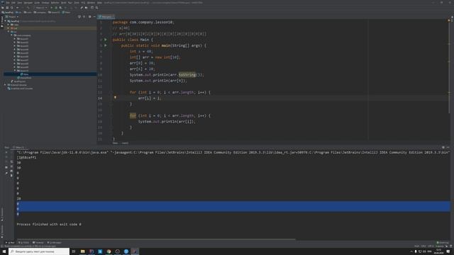The image size is (454, 255).
Task: Expand External Libraries node
Action: pos(5,85)
